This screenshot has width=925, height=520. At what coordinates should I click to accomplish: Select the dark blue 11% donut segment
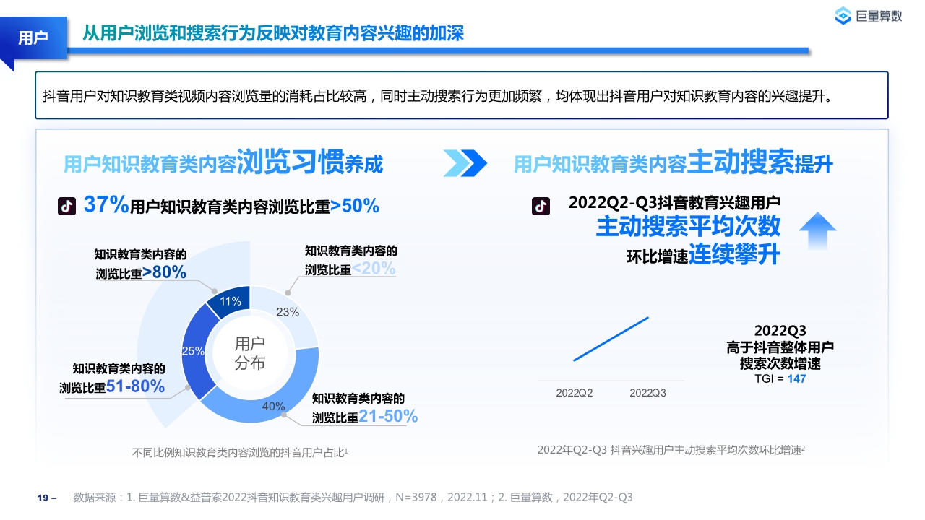(231, 301)
